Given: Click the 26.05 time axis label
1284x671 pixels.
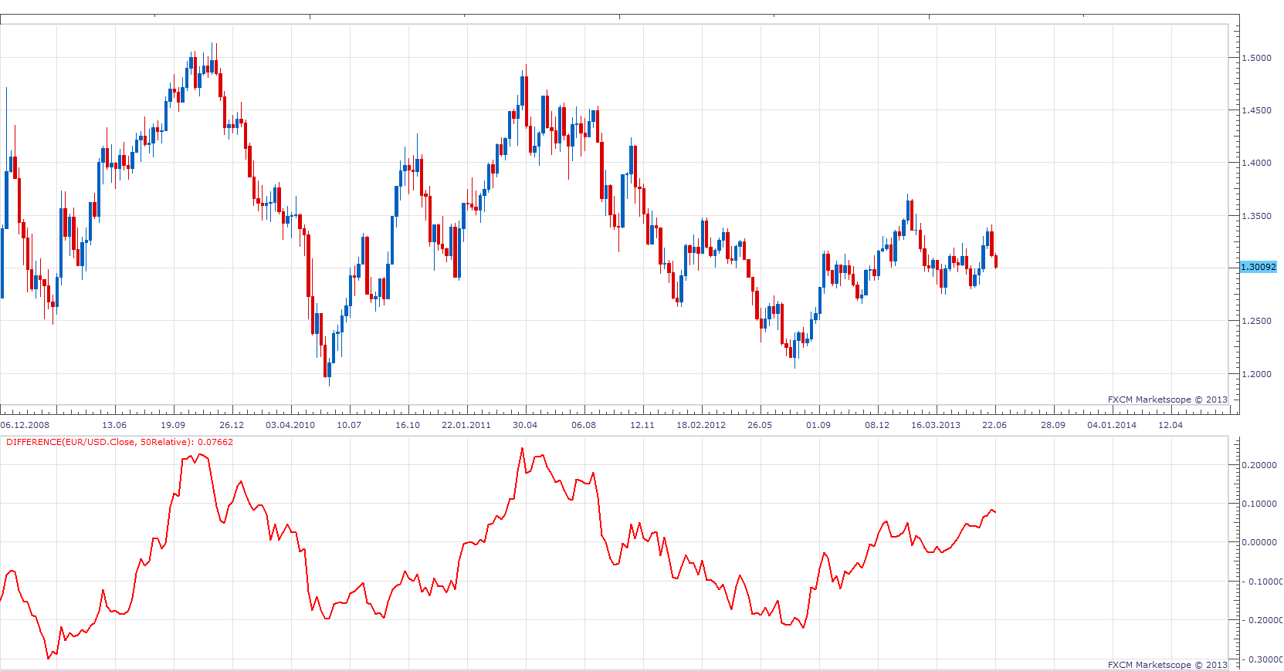Looking at the screenshot, I should click(x=760, y=425).
